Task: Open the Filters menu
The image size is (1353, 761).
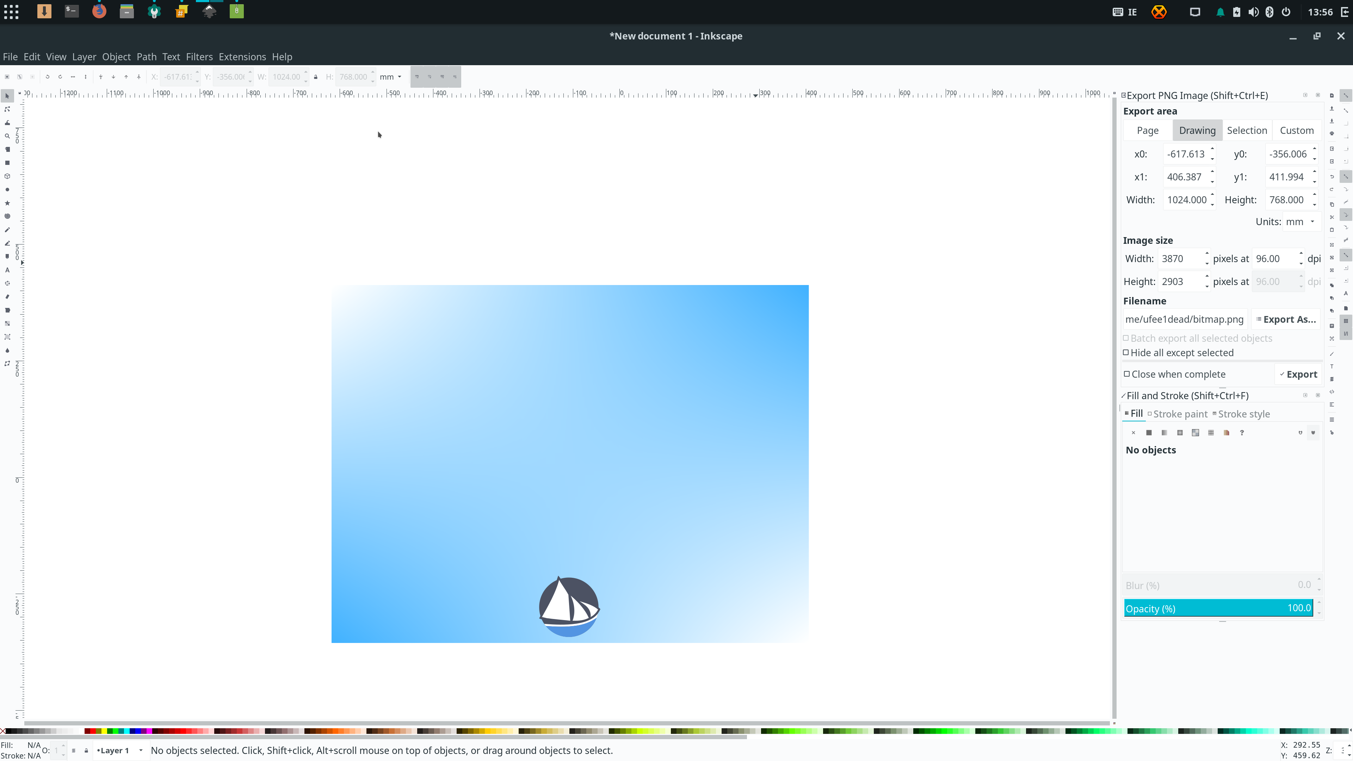Action: pyautogui.click(x=199, y=57)
